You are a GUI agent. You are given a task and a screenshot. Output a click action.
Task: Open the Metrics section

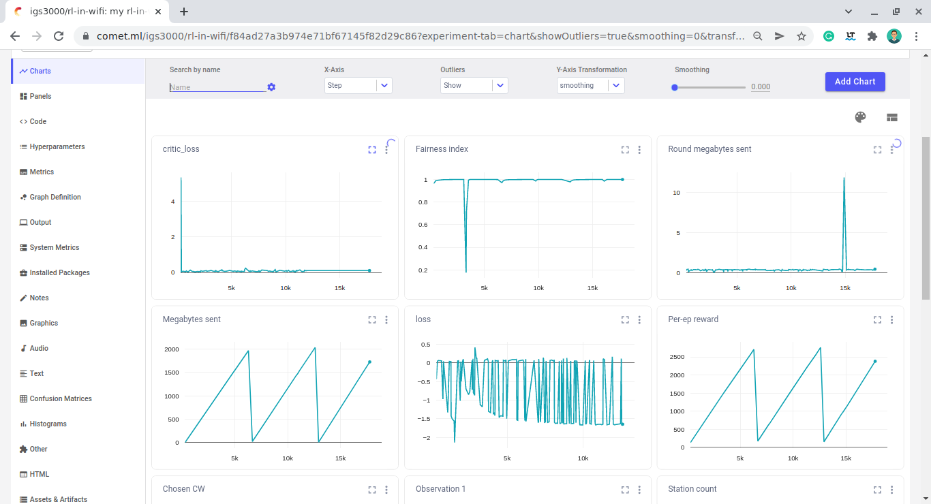pos(78,172)
